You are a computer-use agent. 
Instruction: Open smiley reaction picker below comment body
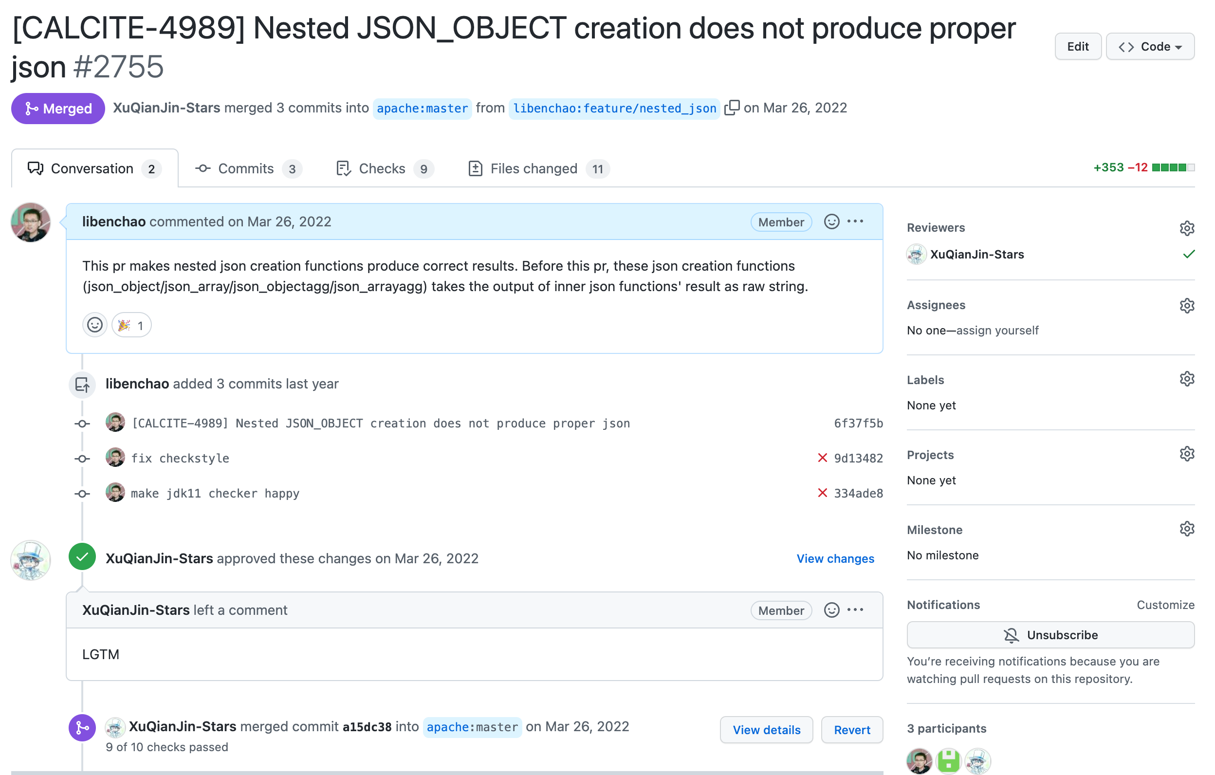tap(94, 325)
